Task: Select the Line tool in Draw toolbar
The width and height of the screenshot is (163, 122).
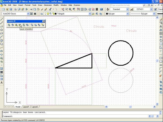Action: tap(2, 19)
